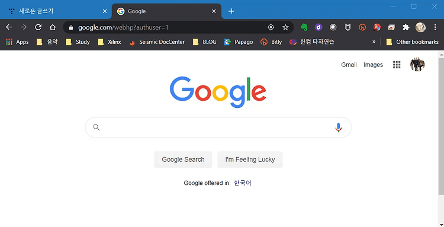The image size is (444, 227).
Task: Close the 새로운 글쓰기 tab
Action: coord(104,11)
